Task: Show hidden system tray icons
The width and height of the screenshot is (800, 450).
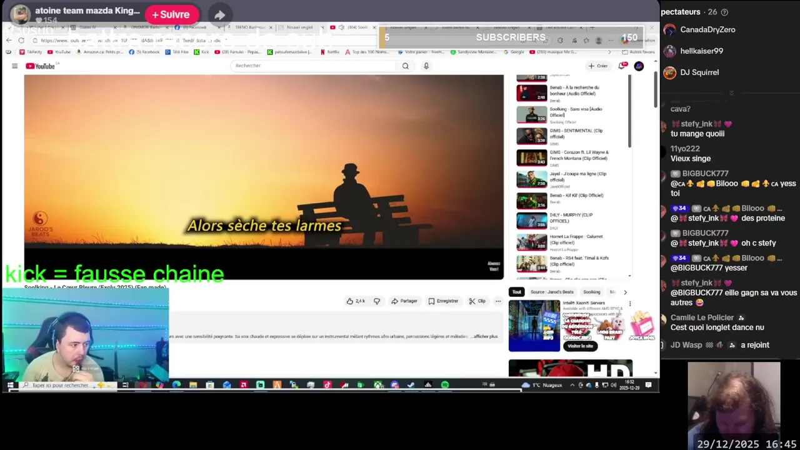Action: tap(572, 385)
